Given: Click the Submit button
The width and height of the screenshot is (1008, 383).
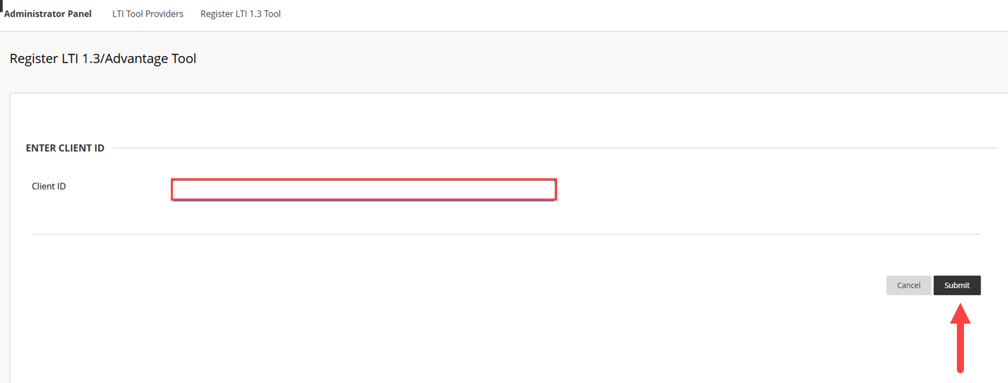Looking at the screenshot, I should point(957,285).
